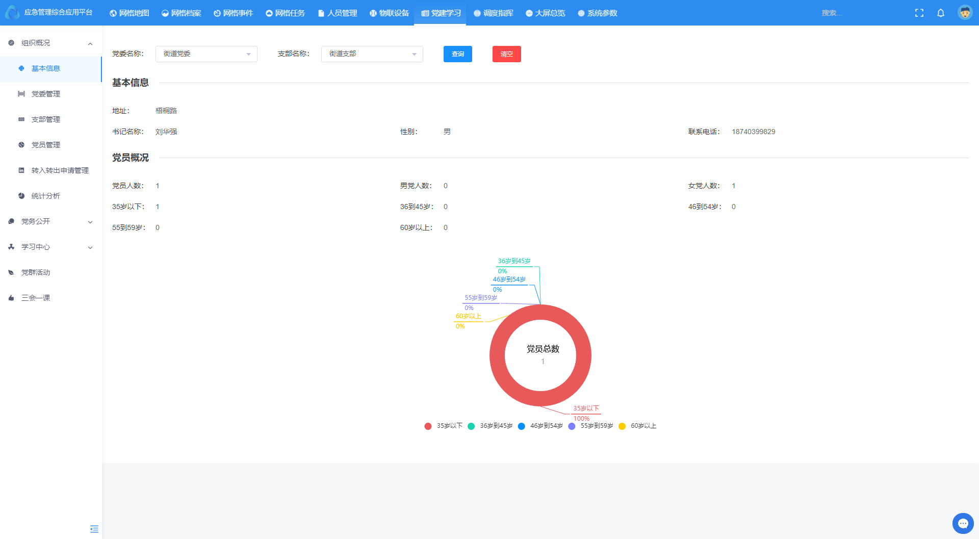Image resolution: width=979 pixels, height=539 pixels.
Task: Click the 清空 button
Action: click(507, 54)
